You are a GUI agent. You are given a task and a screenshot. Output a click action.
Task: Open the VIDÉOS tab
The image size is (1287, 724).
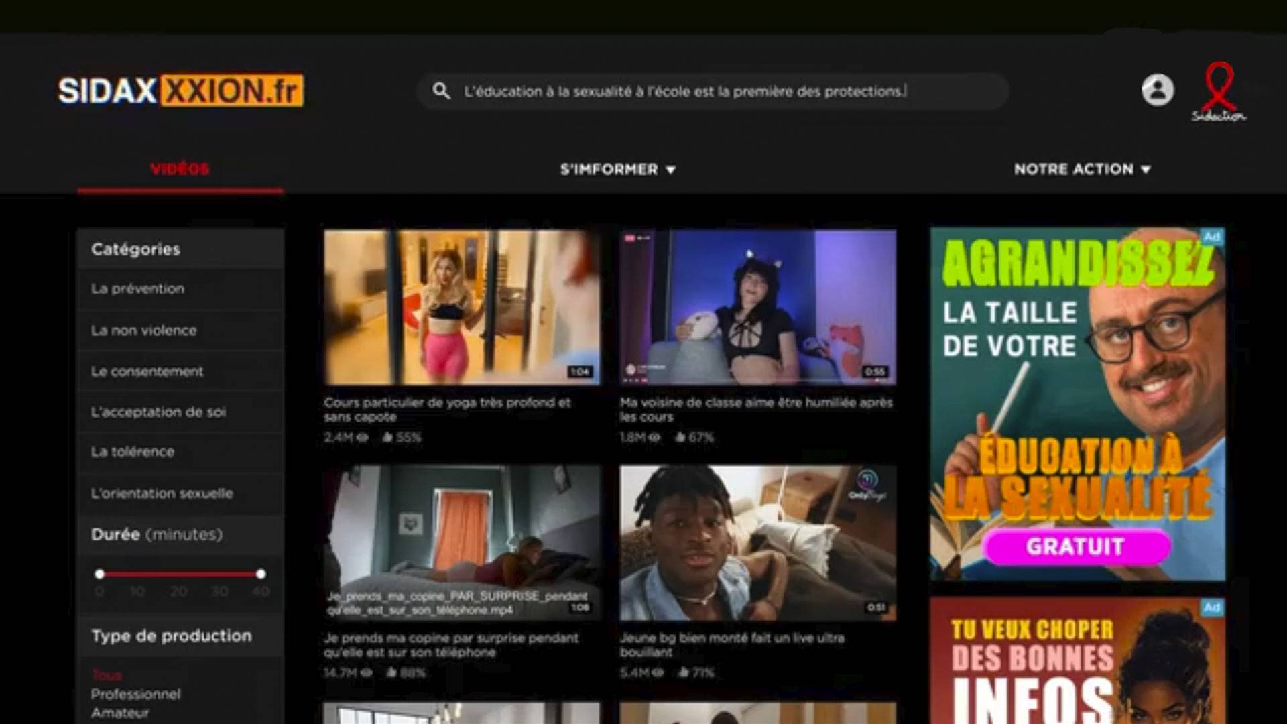click(180, 169)
